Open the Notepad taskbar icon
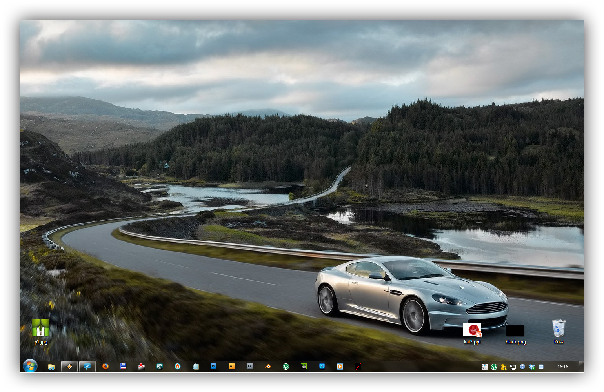This screenshot has height=392, width=604. [x=196, y=367]
